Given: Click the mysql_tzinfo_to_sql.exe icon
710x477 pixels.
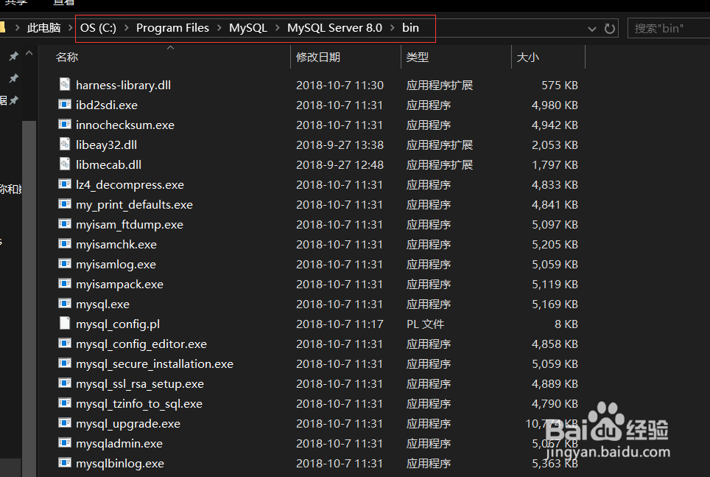Looking at the screenshot, I should (65, 403).
